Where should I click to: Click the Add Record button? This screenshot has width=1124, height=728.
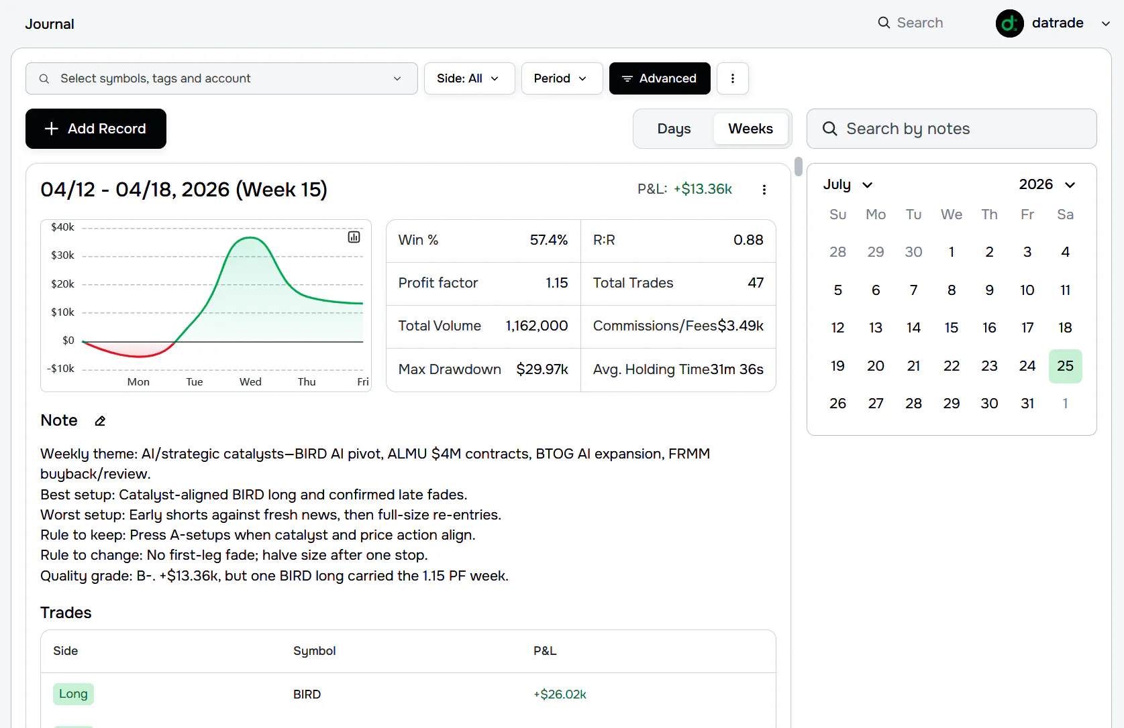pyautogui.click(x=96, y=129)
